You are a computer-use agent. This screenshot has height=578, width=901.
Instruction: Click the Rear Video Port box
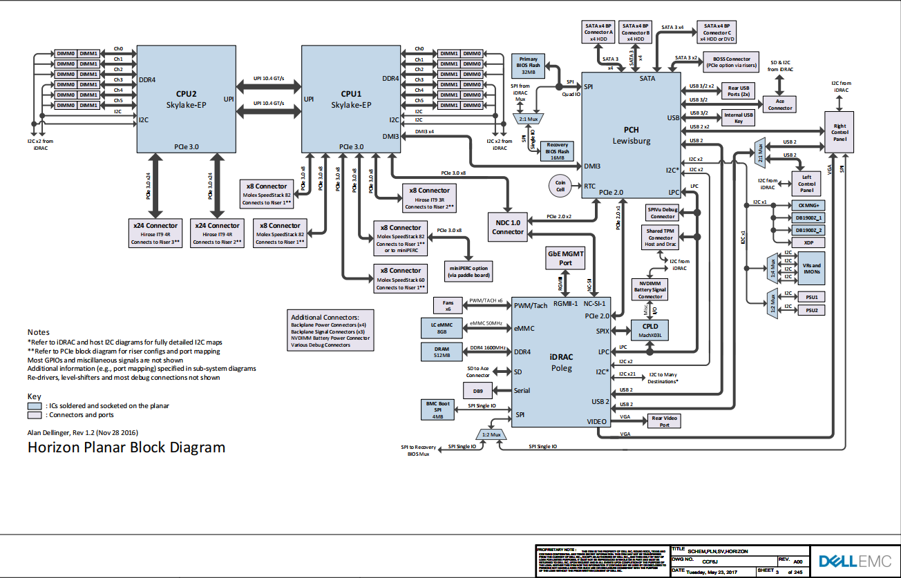click(x=664, y=421)
